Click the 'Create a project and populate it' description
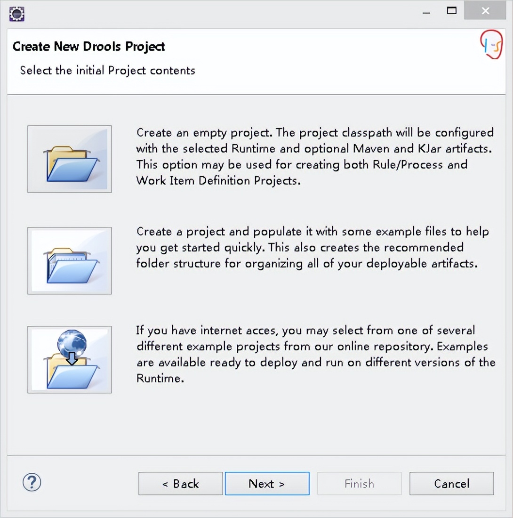 pyautogui.click(x=313, y=247)
